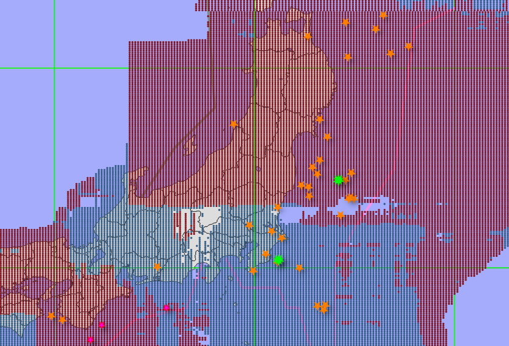Screen dimensions: 509x346
Task: Select the orange star at the coast where red meets blue
Action: coord(277,207)
